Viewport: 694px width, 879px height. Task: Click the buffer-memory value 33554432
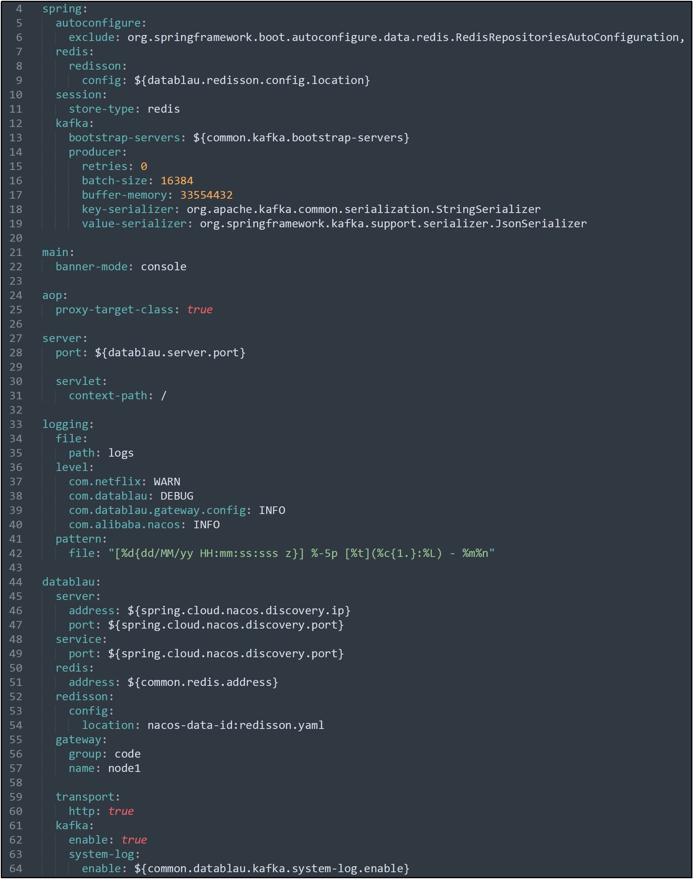pos(207,195)
